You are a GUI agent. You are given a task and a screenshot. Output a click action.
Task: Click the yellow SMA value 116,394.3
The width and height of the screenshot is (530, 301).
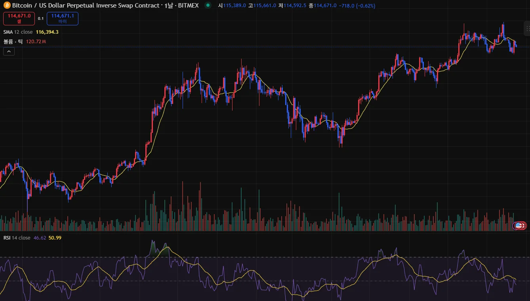pyautogui.click(x=47, y=32)
